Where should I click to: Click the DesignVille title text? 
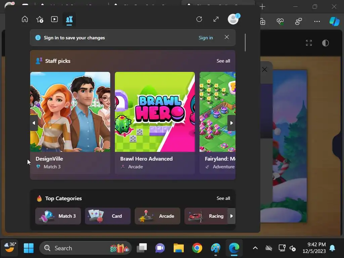(49, 159)
